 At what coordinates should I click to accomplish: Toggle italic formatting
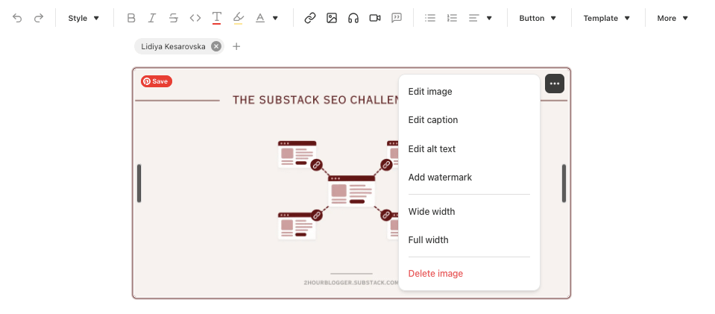click(152, 18)
